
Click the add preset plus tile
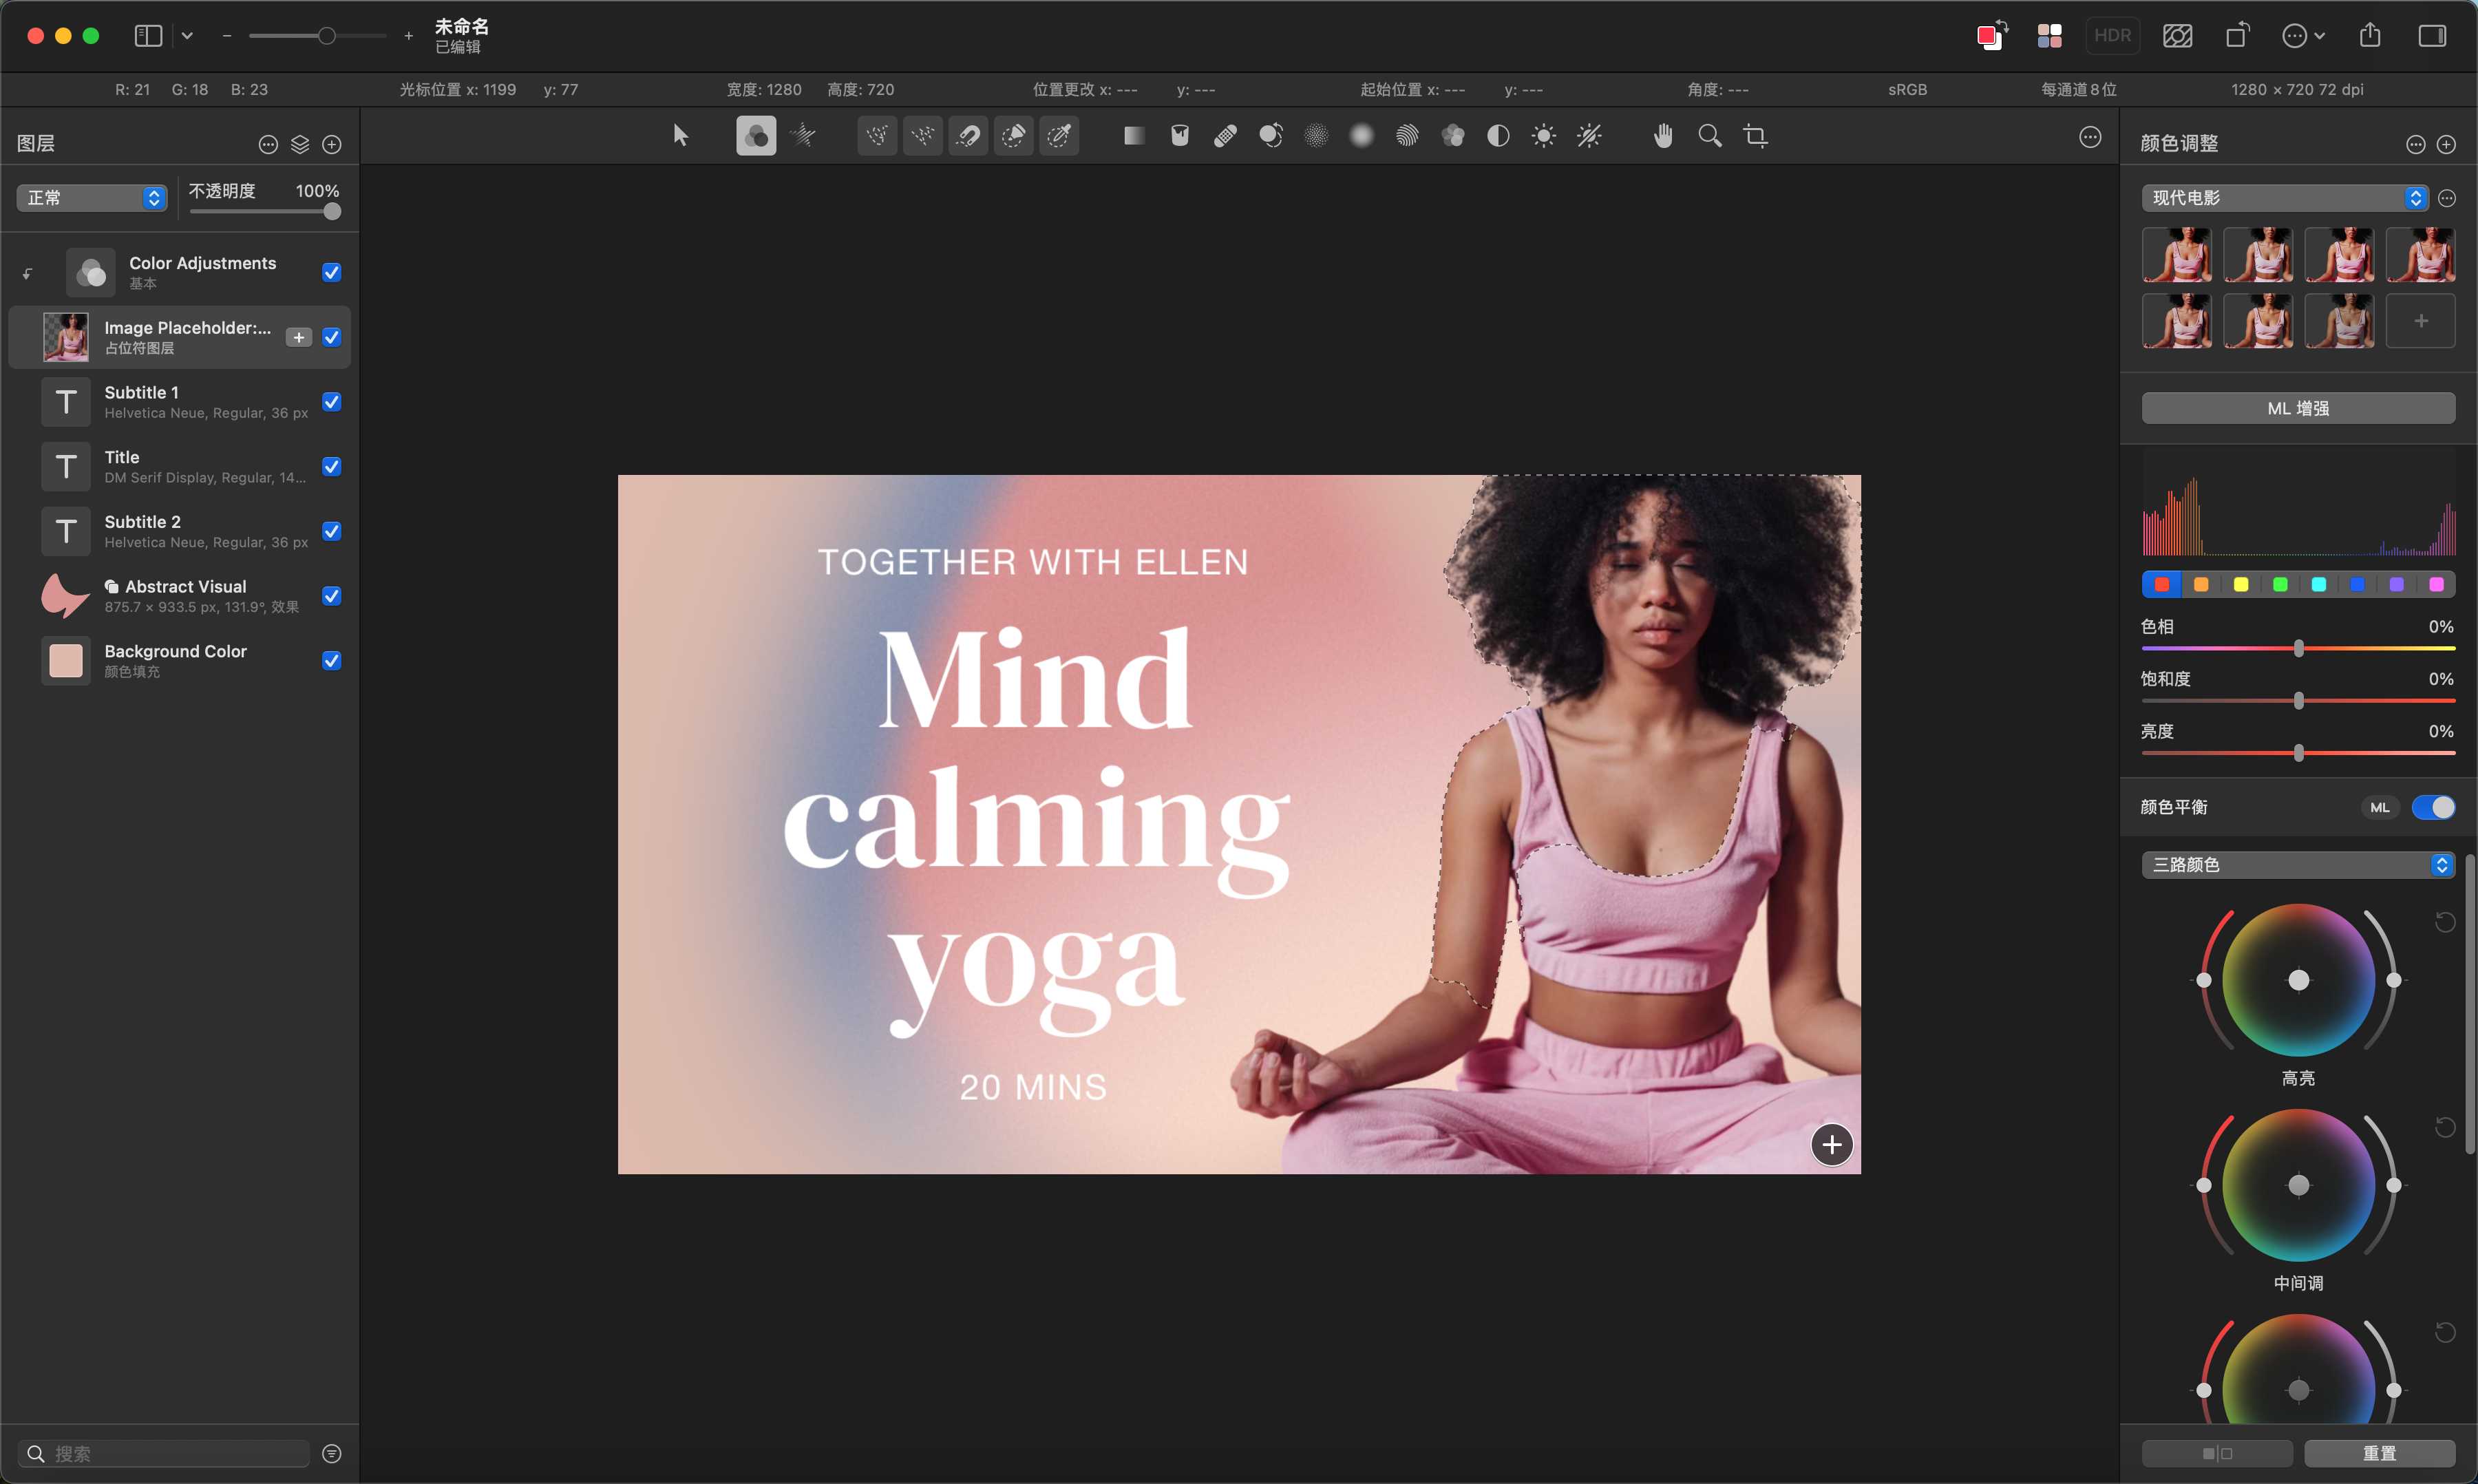click(2420, 321)
